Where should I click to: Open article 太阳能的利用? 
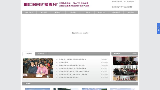[x=63, y=62]
